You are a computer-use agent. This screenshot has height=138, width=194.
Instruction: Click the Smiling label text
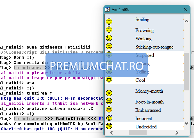click(142, 19)
